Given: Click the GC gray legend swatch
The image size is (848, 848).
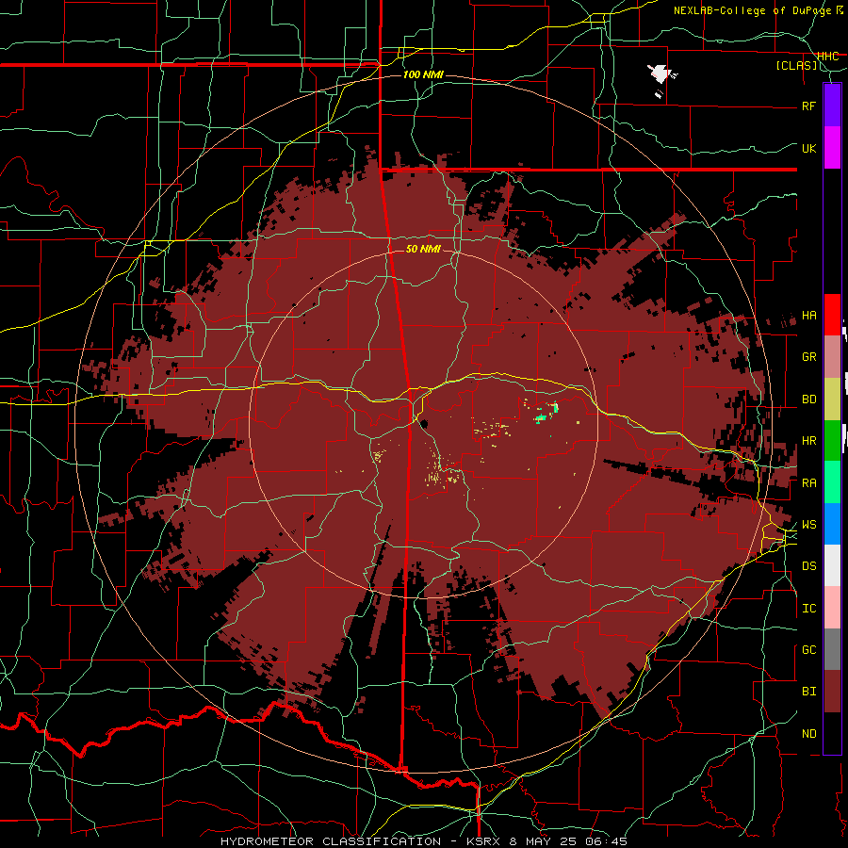Looking at the screenshot, I should point(832,649).
